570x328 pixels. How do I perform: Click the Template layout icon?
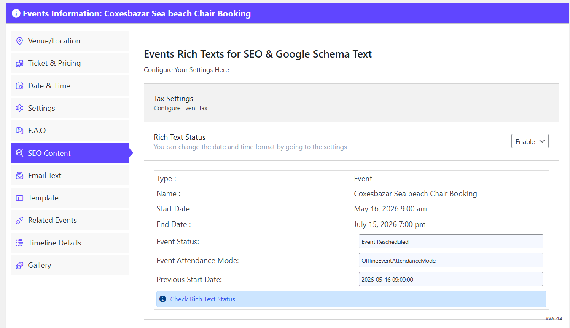19,198
